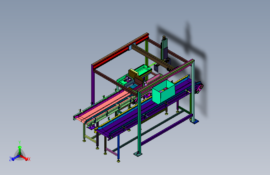Select the front frame leg base plate
Image resolution: width=270 pixels, height=175 pixels.
click(138, 154)
